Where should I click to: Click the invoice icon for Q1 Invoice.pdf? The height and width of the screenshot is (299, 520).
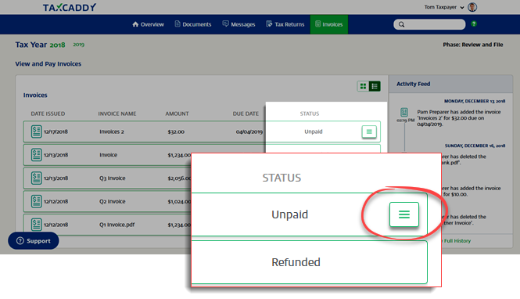click(36, 225)
